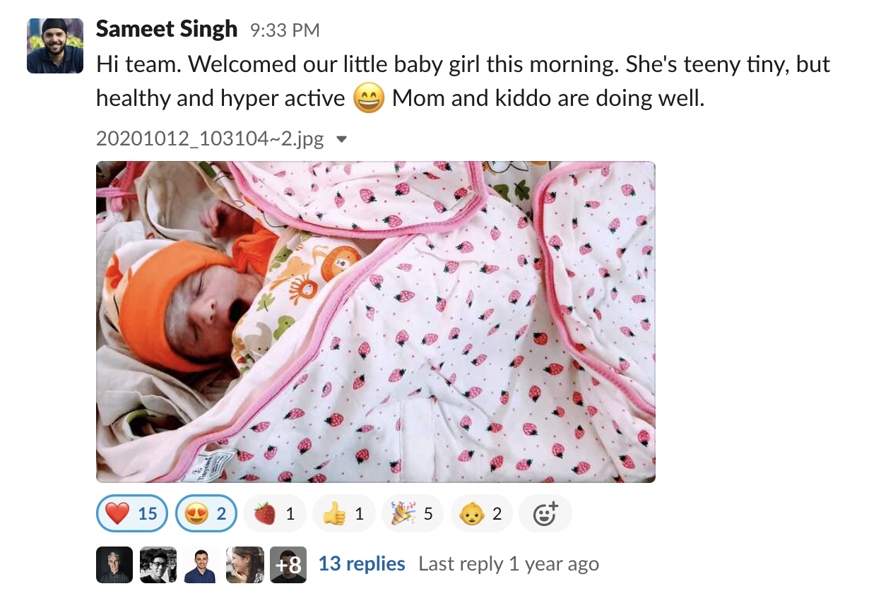Click Sameet Singh's profile picture
The image size is (869, 603).
point(55,45)
